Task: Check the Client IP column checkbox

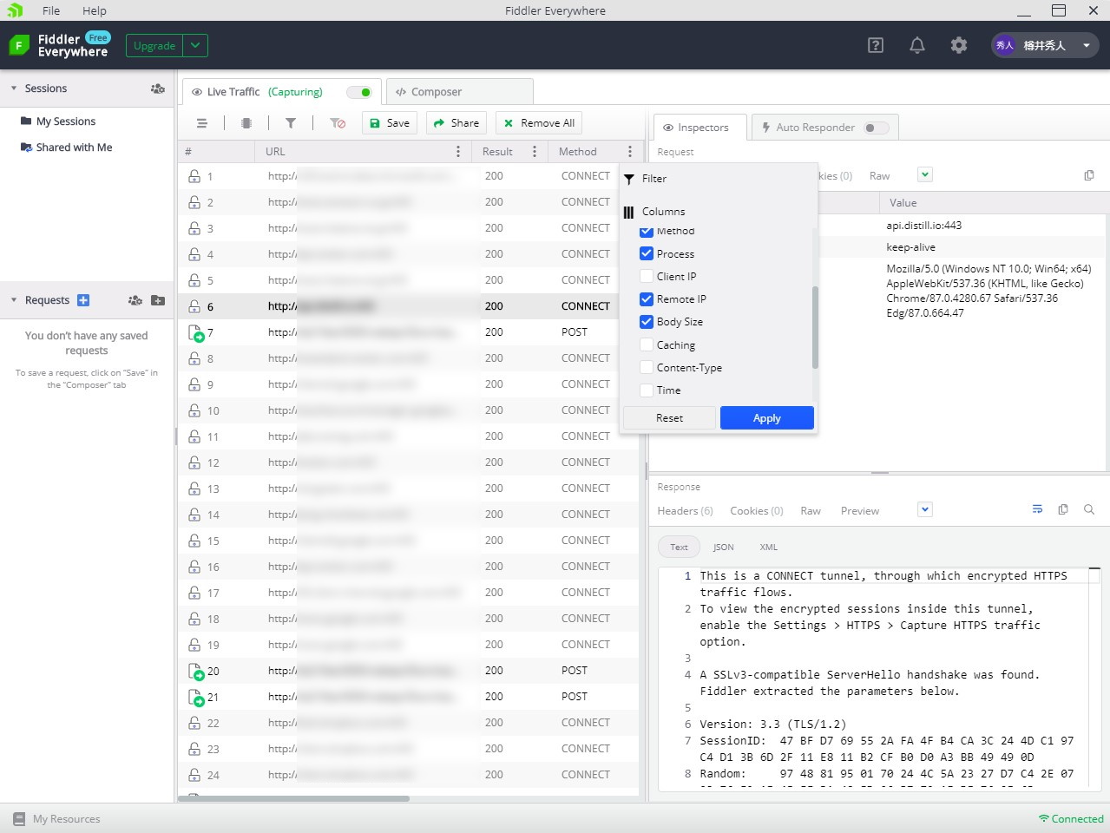Action: pos(646,276)
